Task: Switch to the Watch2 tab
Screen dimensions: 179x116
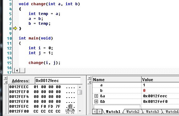Action: [133, 111]
